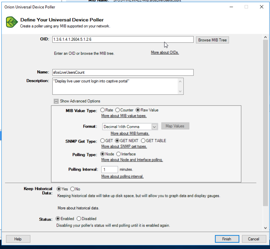Open More about MIB value types link
The width and height of the screenshot is (270, 249).
click(x=124, y=116)
